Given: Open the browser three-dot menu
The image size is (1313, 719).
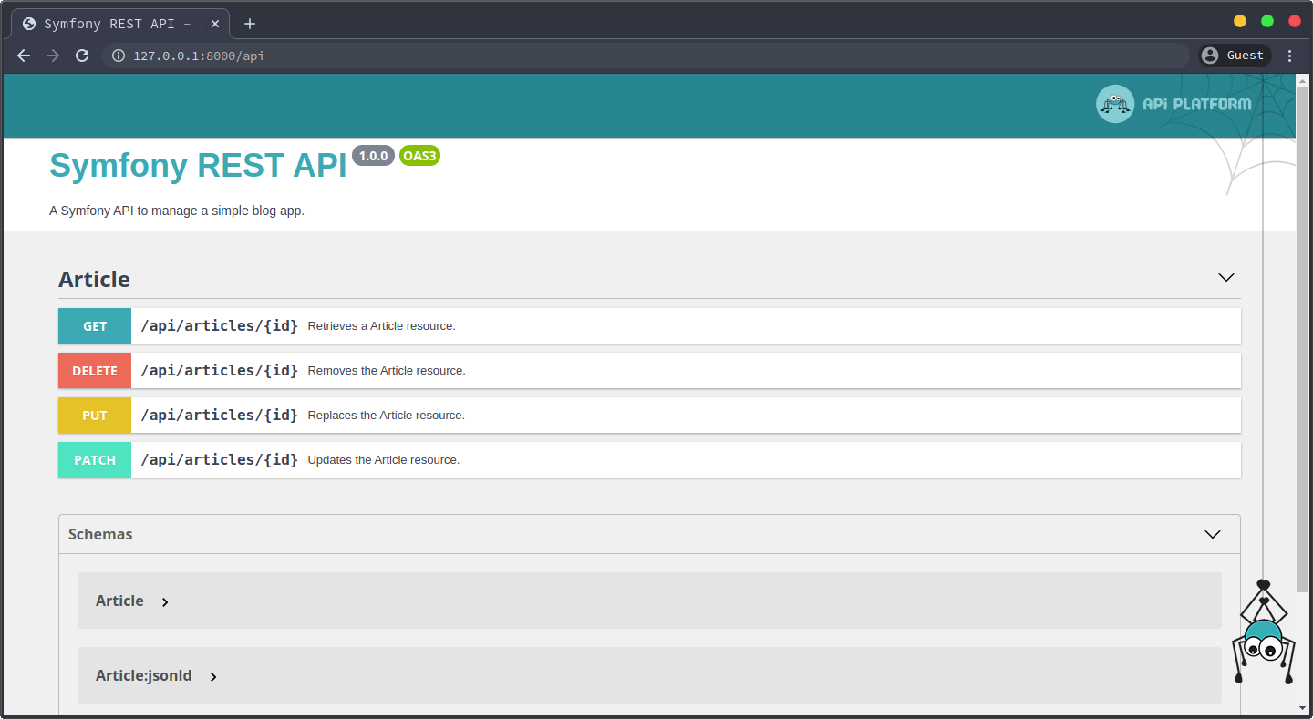Looking at the screenshot, I should click(x=1289, y=56).
